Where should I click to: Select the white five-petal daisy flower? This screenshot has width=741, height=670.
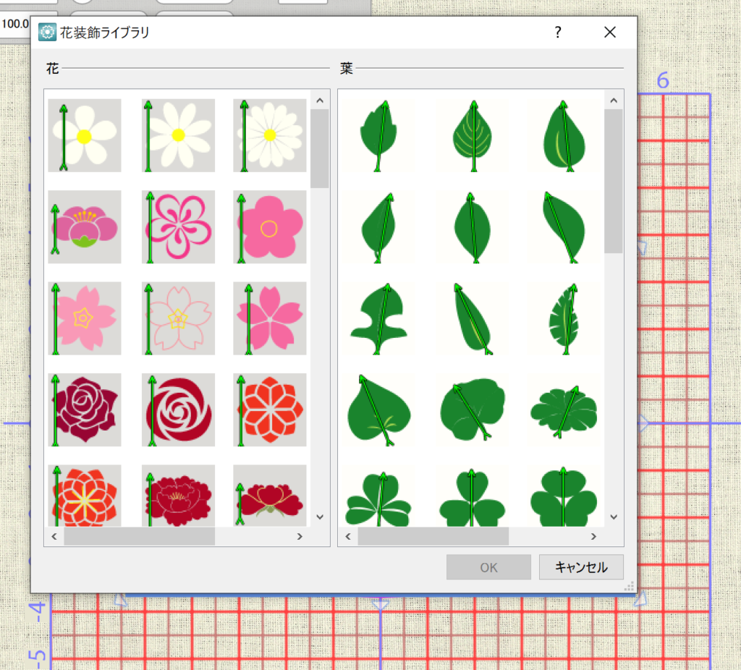click(85, 135)
